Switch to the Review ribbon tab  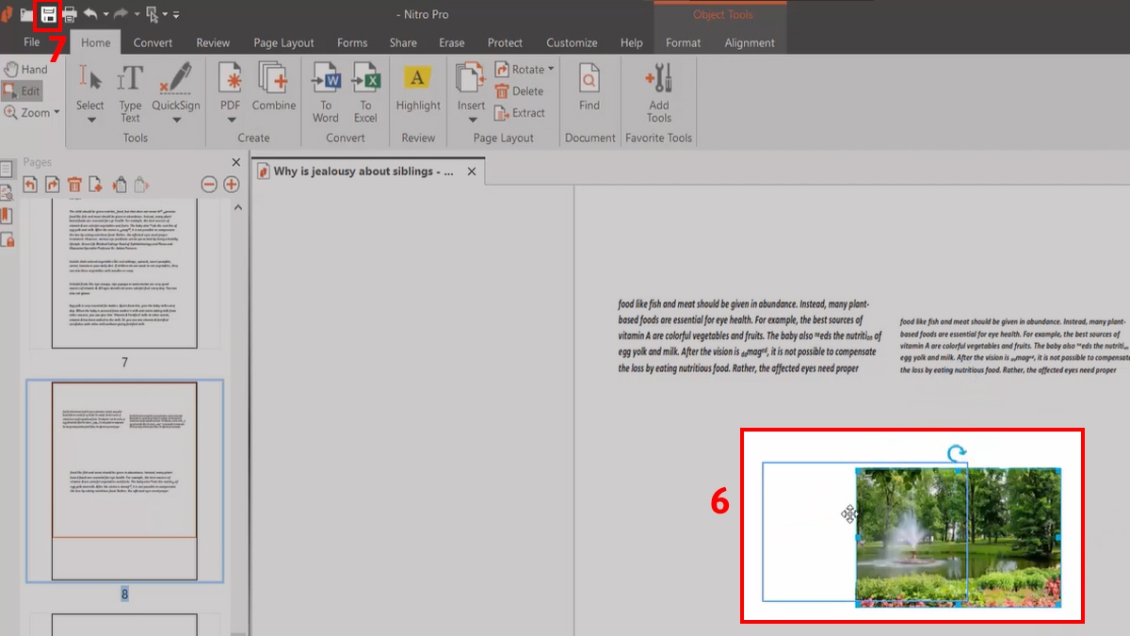(213, 42)
